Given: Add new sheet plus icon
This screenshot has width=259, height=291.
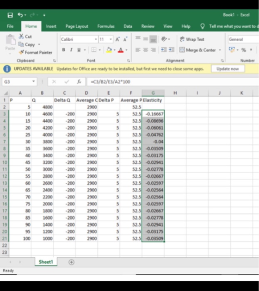Looking at the screenshot, I should click(71, 262).
